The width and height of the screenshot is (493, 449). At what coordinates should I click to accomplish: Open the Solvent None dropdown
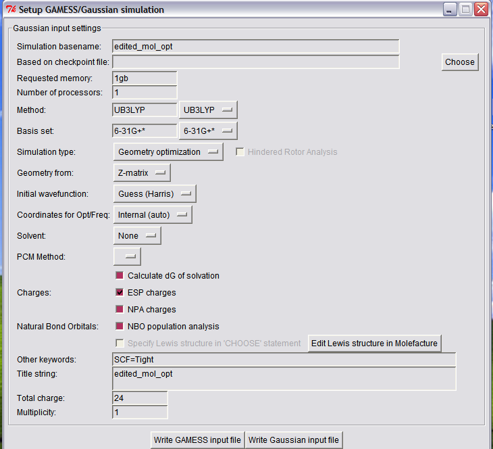click(x=137, y=236)
